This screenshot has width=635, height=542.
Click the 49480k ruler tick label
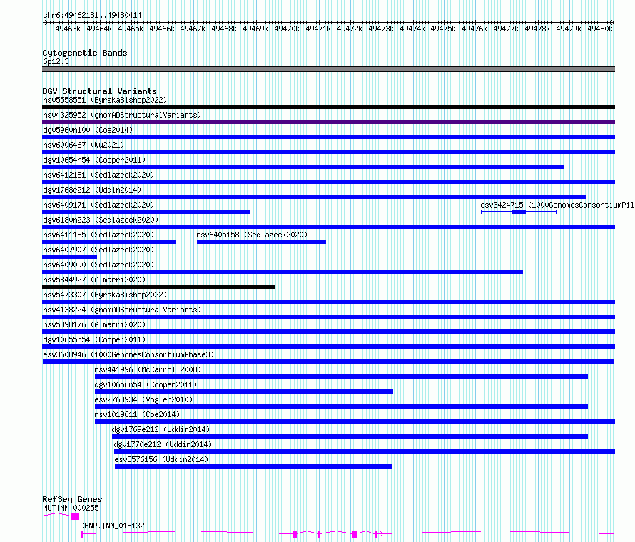(600, 29)
